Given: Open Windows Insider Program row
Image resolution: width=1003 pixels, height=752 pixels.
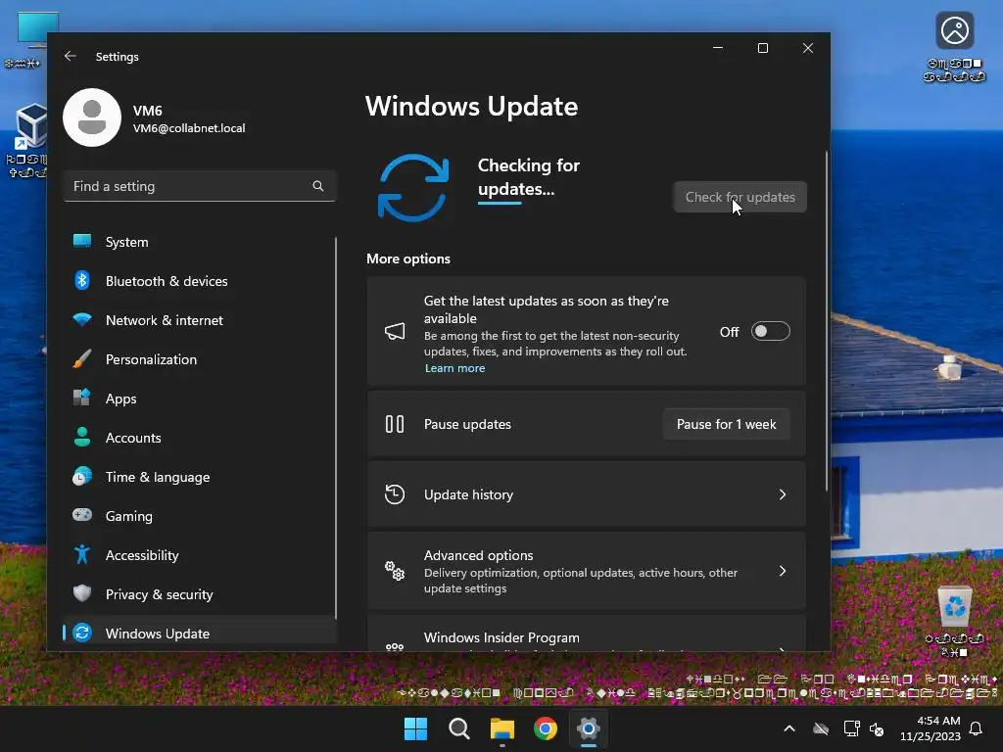Looking at the screenshot, I should click(x=586, y=634).
